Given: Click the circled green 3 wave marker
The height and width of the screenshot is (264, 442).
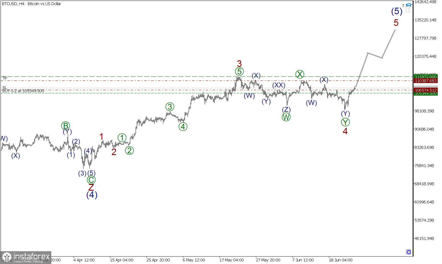Looking at the screenshot, I should (170, 107).
